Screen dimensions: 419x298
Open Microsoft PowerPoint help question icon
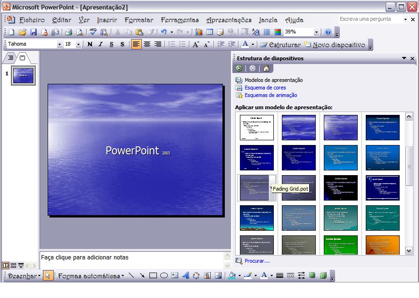pyautogui.click(x=328, y=32)
